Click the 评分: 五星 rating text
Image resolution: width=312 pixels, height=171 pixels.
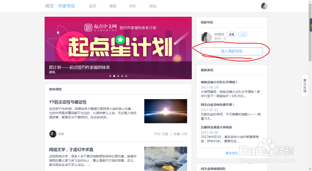pyautogui.click(x=161, y=134)
